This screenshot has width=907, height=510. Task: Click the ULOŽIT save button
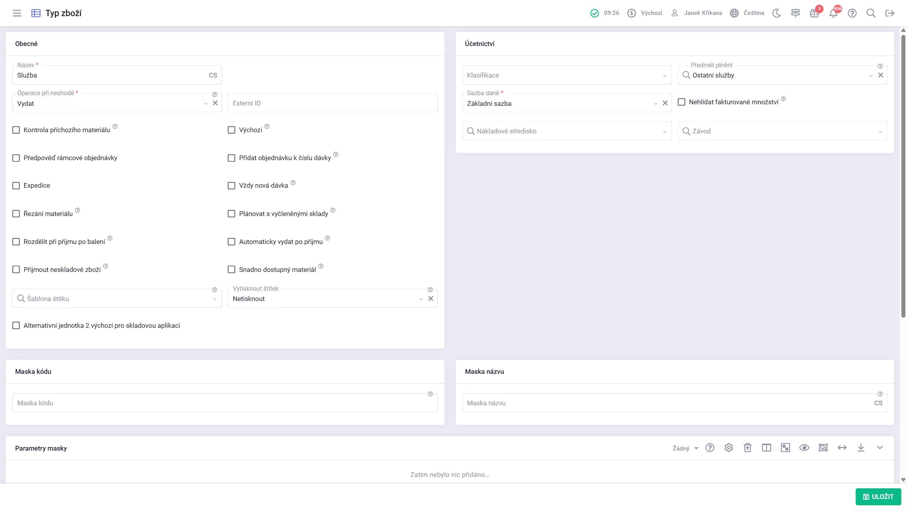click(x=878, y=497)
